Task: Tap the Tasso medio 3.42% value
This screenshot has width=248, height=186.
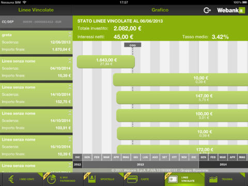Action: 220,37
